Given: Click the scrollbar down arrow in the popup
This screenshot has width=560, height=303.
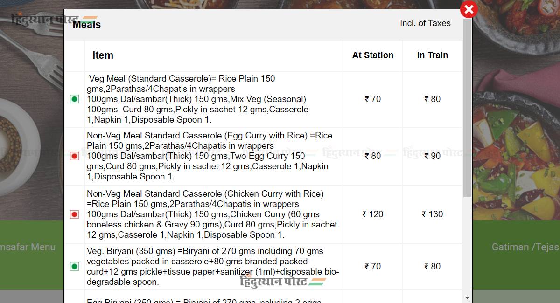Looking at the screenshot, I should 467,298.
